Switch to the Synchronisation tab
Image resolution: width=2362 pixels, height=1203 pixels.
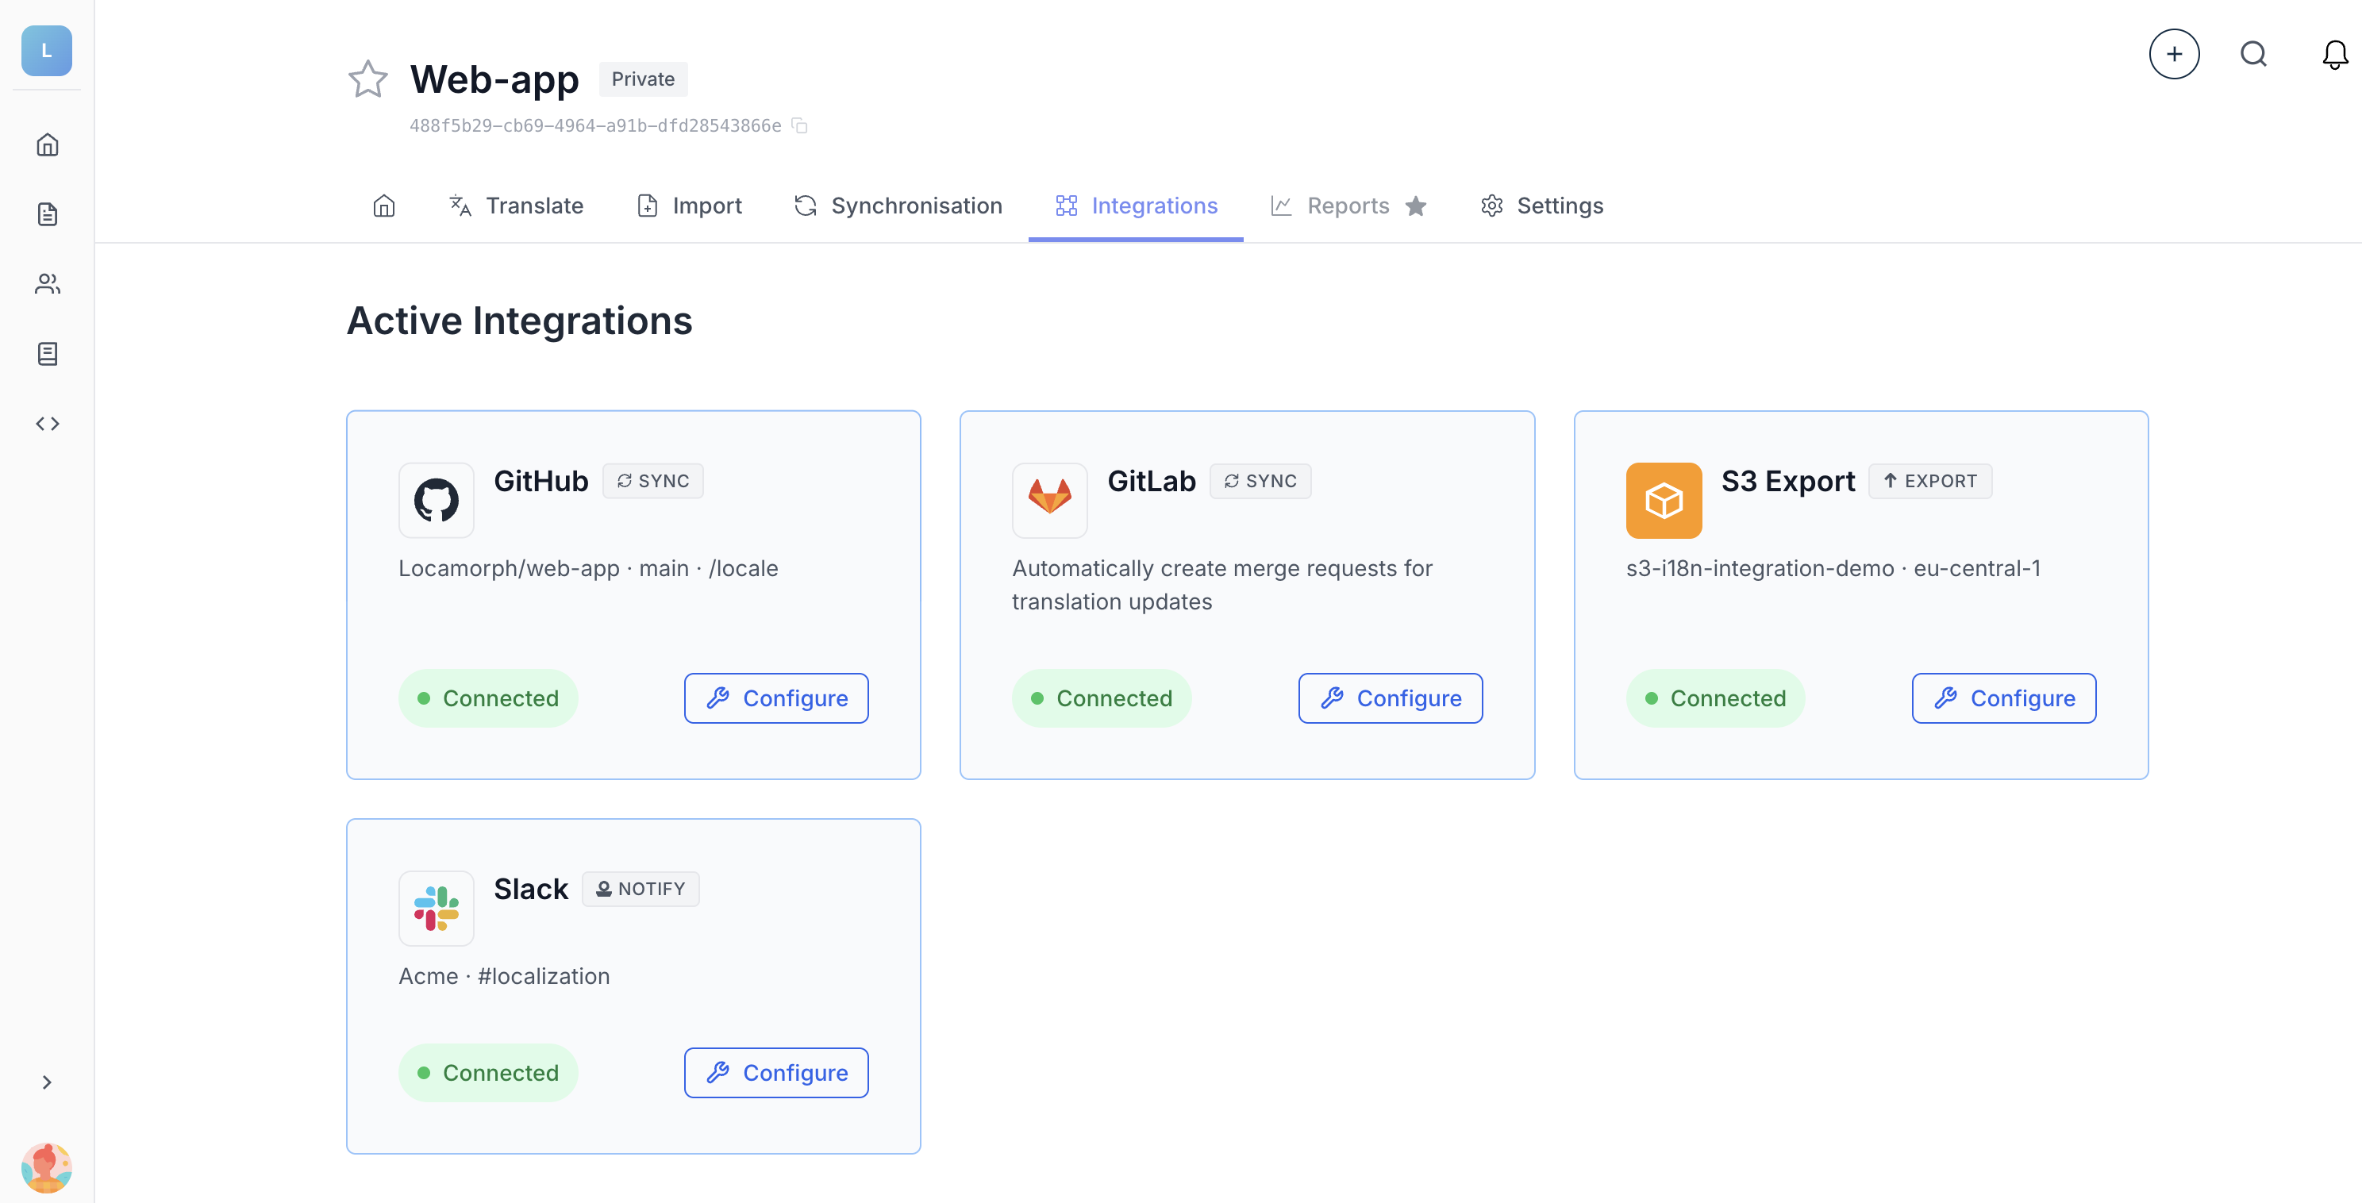[x=898, y=206]
